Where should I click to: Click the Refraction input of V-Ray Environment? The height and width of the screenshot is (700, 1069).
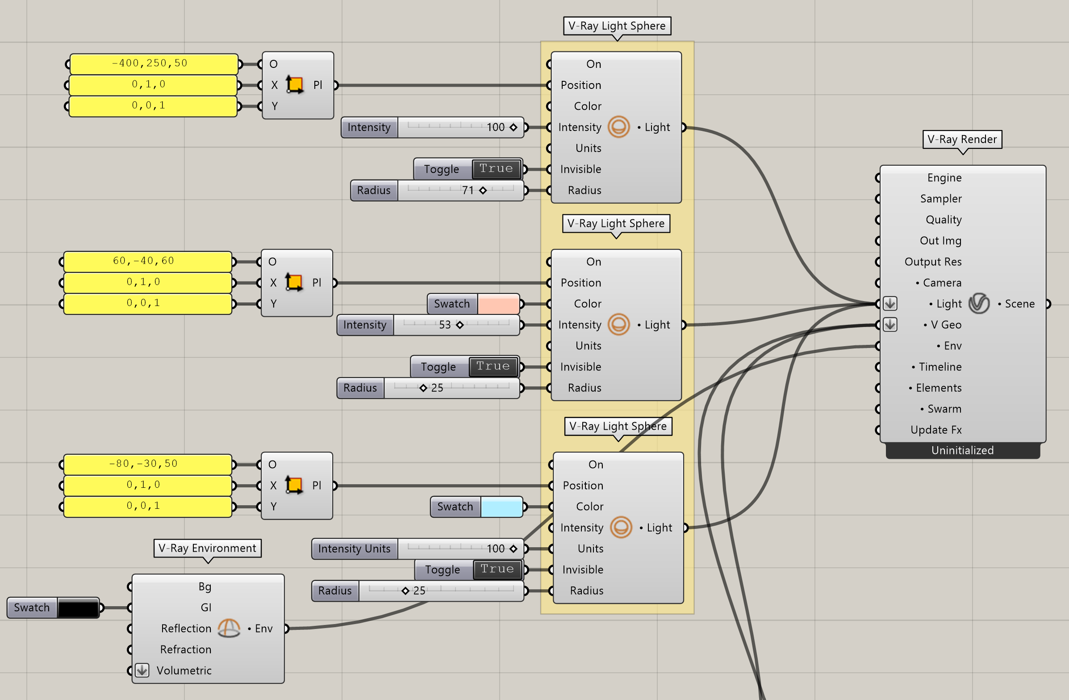click(x=185, y=649)
